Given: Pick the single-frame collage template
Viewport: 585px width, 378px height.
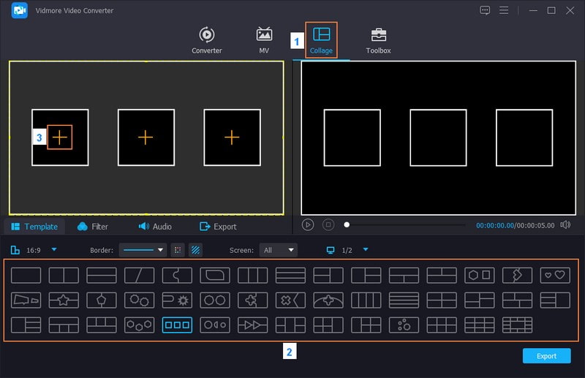Looking at the screenshot, I should click(x=26, y=276).
